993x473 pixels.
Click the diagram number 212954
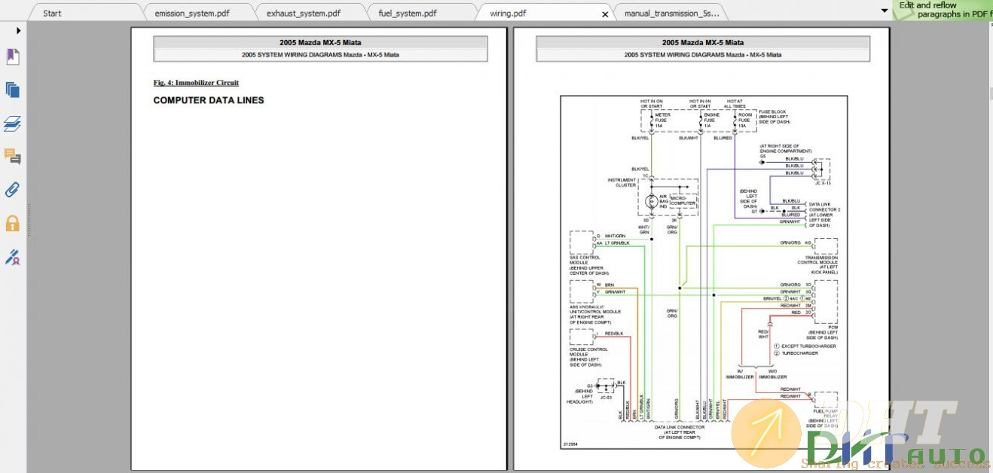(x=570, y=444)
